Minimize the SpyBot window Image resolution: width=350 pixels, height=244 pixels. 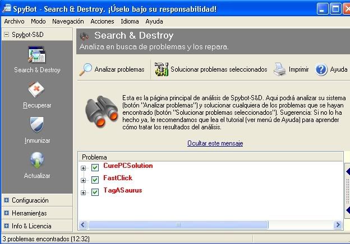[322, 9]
